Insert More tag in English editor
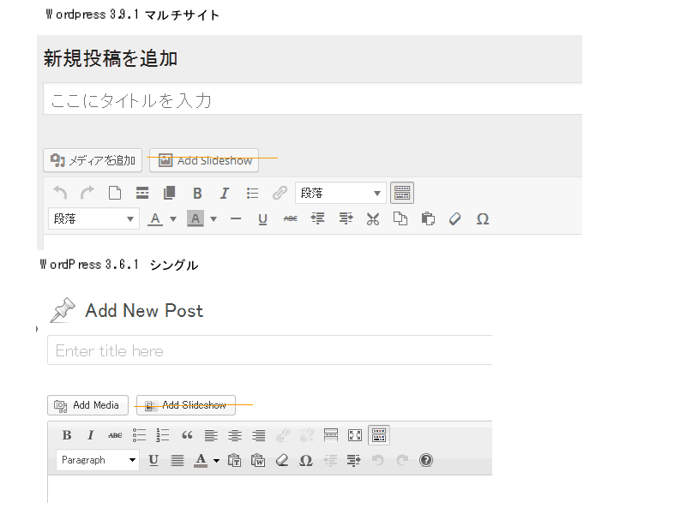Screen dimensions: 686x514 coord(331,435)
